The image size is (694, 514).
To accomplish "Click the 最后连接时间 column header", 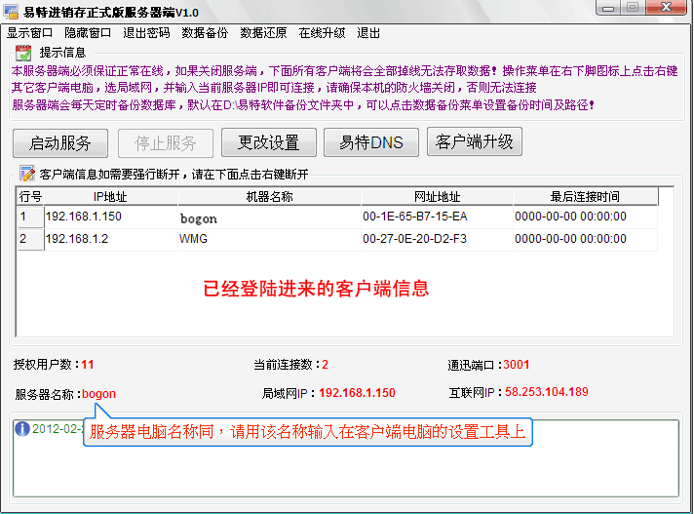I will click(x=584, y=196).
